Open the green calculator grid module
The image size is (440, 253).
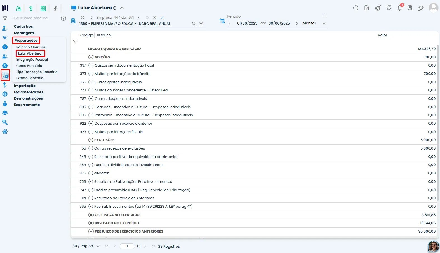pos(43,9)
